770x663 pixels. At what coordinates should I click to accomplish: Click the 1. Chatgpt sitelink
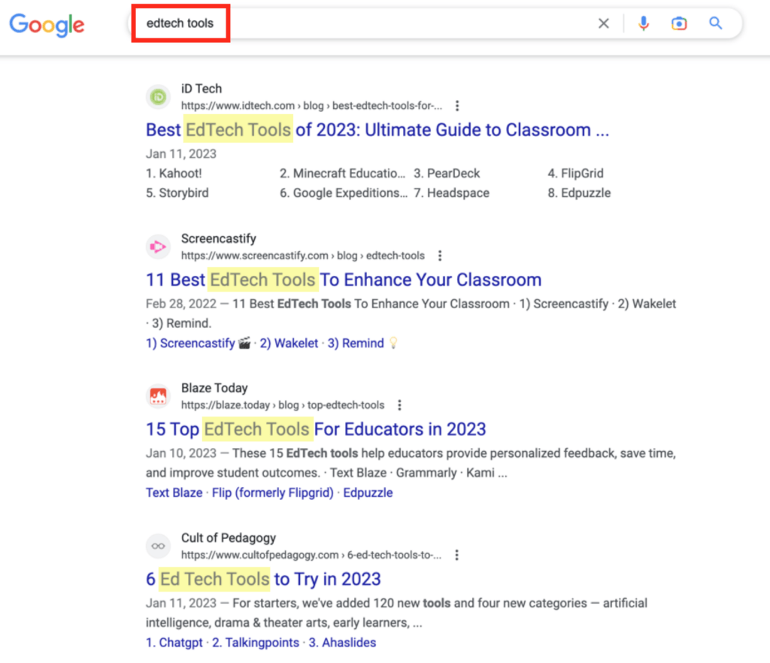(174, 643)
